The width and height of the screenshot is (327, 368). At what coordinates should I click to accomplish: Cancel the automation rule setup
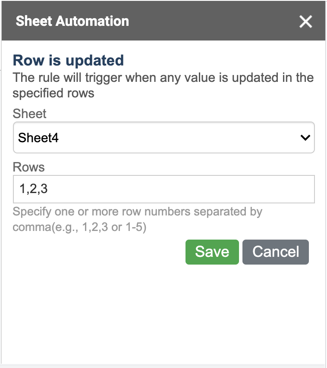(276, 252)
